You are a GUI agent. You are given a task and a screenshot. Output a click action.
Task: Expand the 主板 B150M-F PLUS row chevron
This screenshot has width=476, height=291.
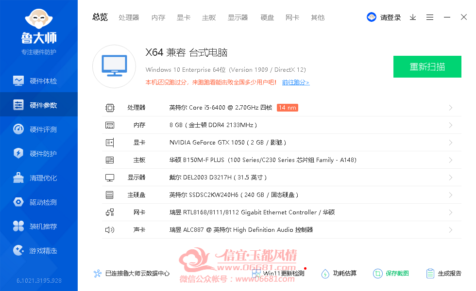point(451,160)
